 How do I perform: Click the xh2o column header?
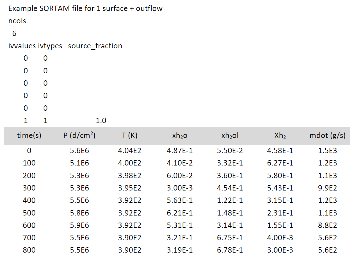coord(180,136)
